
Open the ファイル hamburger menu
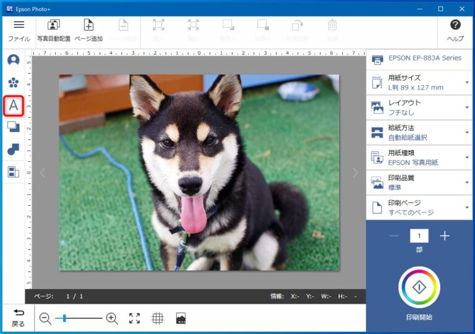point(19,31)
